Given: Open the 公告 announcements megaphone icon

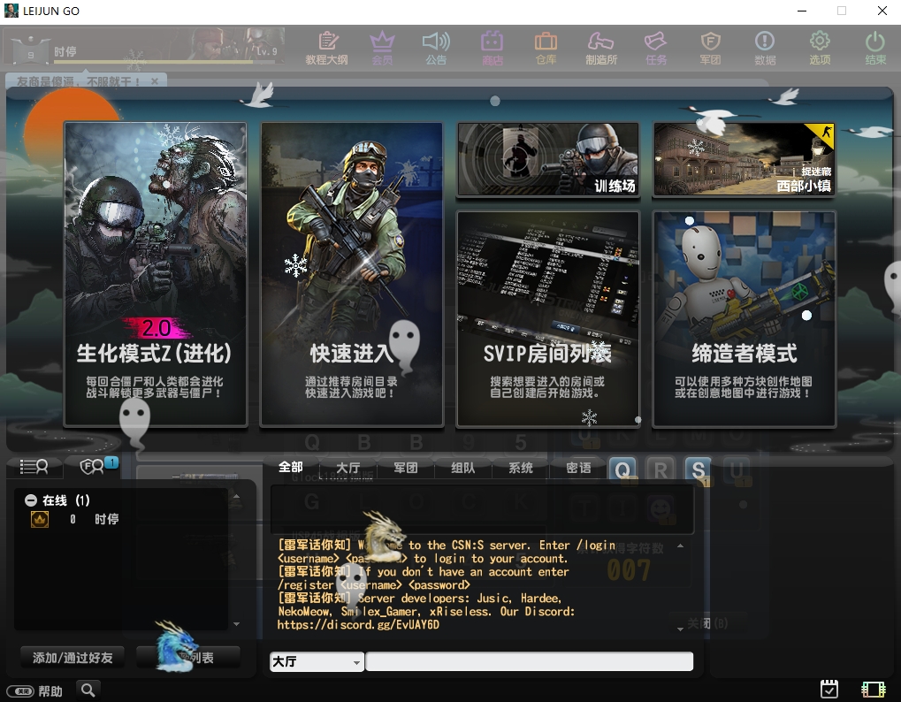Looking at the screenshot, I should tap(436, 48).
